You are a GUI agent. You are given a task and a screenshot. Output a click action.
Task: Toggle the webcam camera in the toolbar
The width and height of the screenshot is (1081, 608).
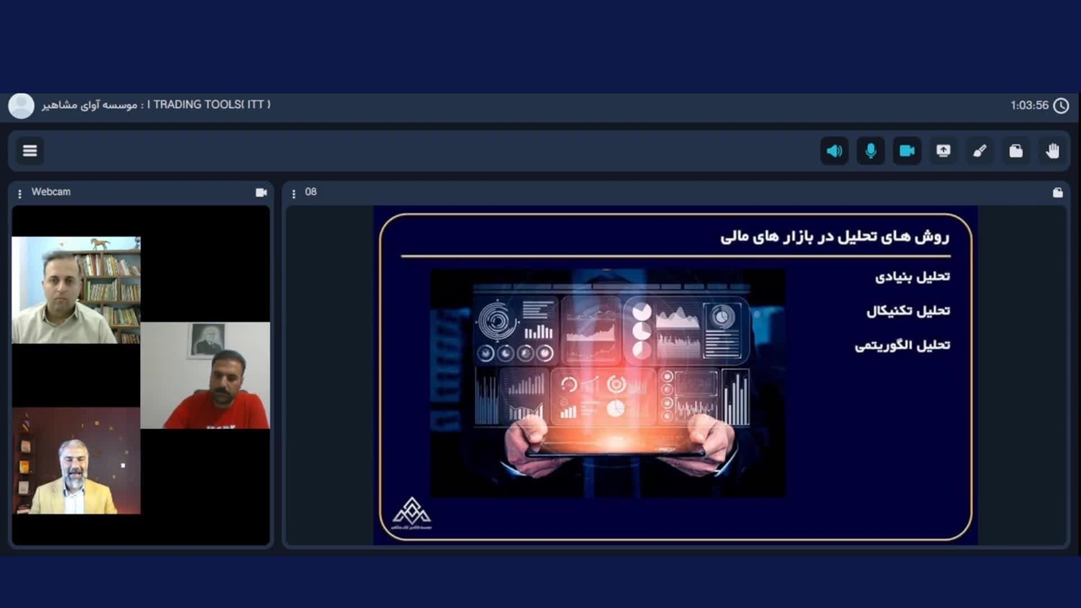click(x=907, y=151)
